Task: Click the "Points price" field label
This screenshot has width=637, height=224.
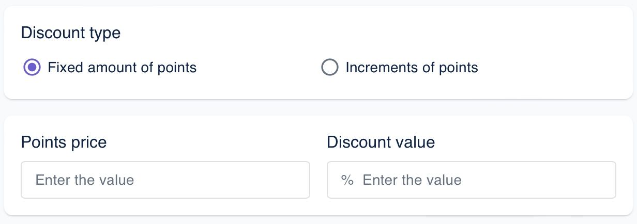Action: (64, 142)
